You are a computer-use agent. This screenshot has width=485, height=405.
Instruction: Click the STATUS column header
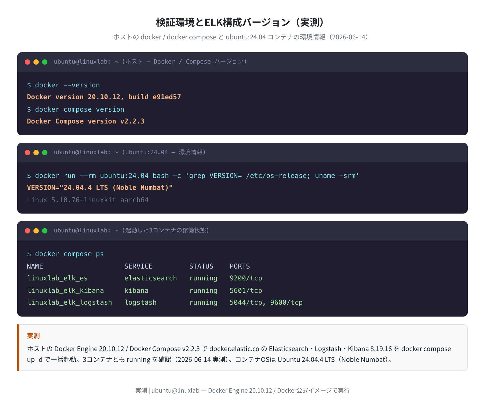pyautogui.click(x=201, y=266)
